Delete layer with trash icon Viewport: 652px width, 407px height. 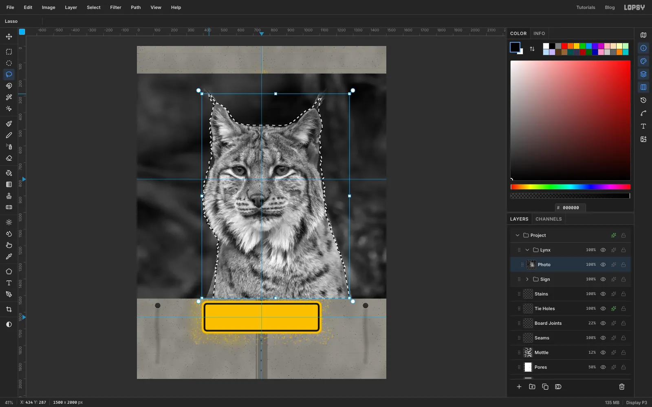pyautogui.click(x=622, y=387)
